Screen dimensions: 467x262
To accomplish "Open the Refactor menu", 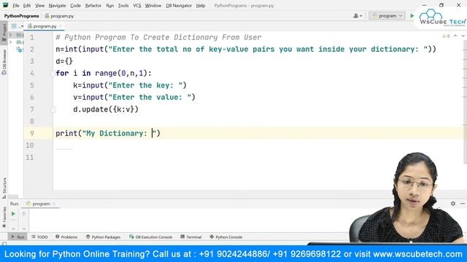I will pos(93,6).
